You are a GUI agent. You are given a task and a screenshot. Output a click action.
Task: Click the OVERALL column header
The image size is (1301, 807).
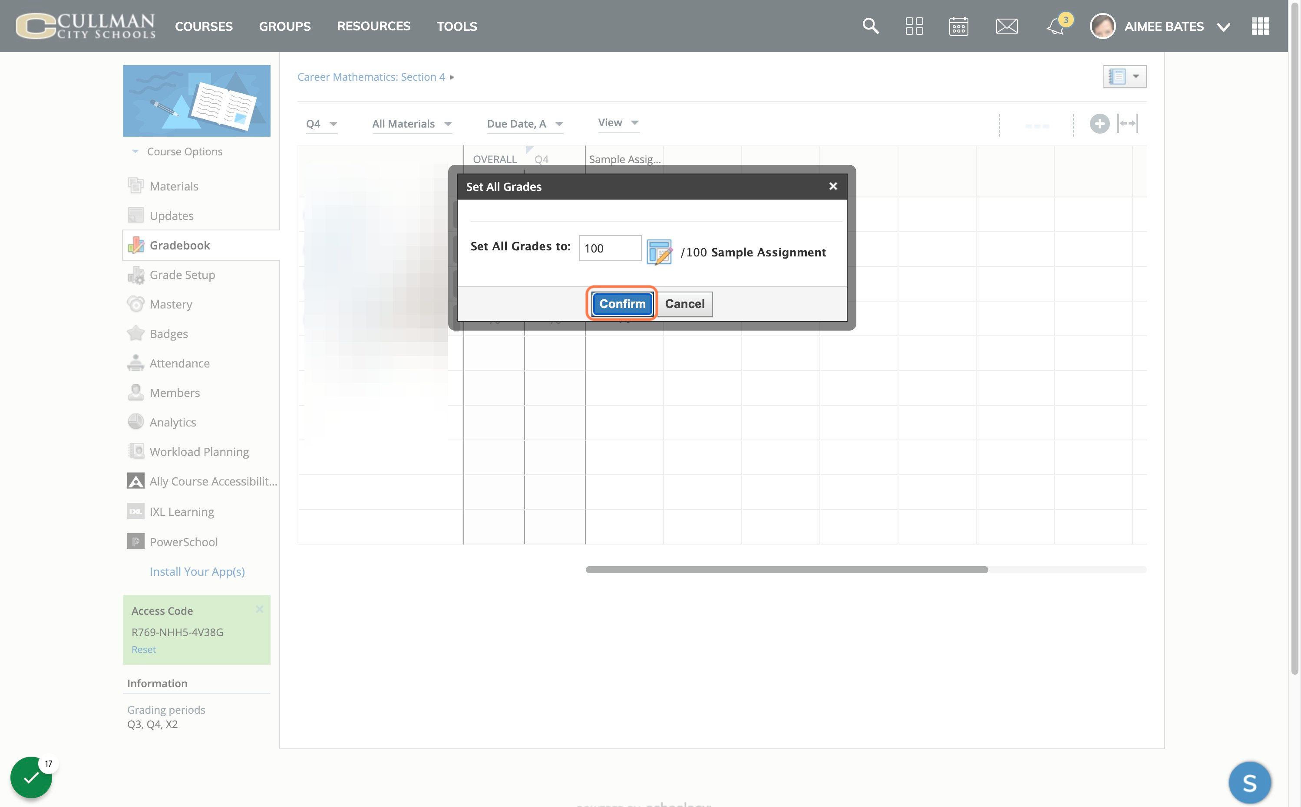(x=495, y=159)
